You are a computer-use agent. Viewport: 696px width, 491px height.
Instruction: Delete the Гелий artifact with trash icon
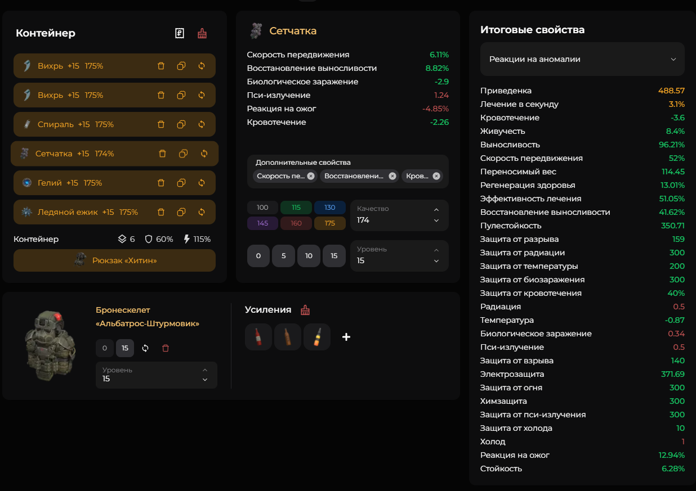pos(161,183)
